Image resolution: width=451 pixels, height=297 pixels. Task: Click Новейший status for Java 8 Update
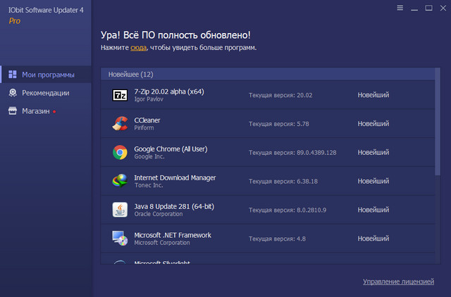[x=373, y=210]
